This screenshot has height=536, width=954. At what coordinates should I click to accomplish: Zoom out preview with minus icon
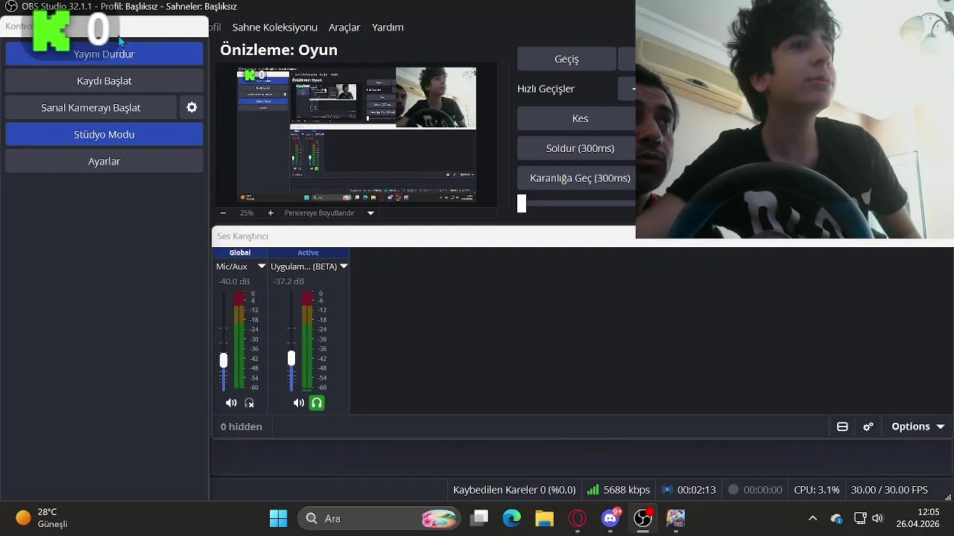[223, 213]
